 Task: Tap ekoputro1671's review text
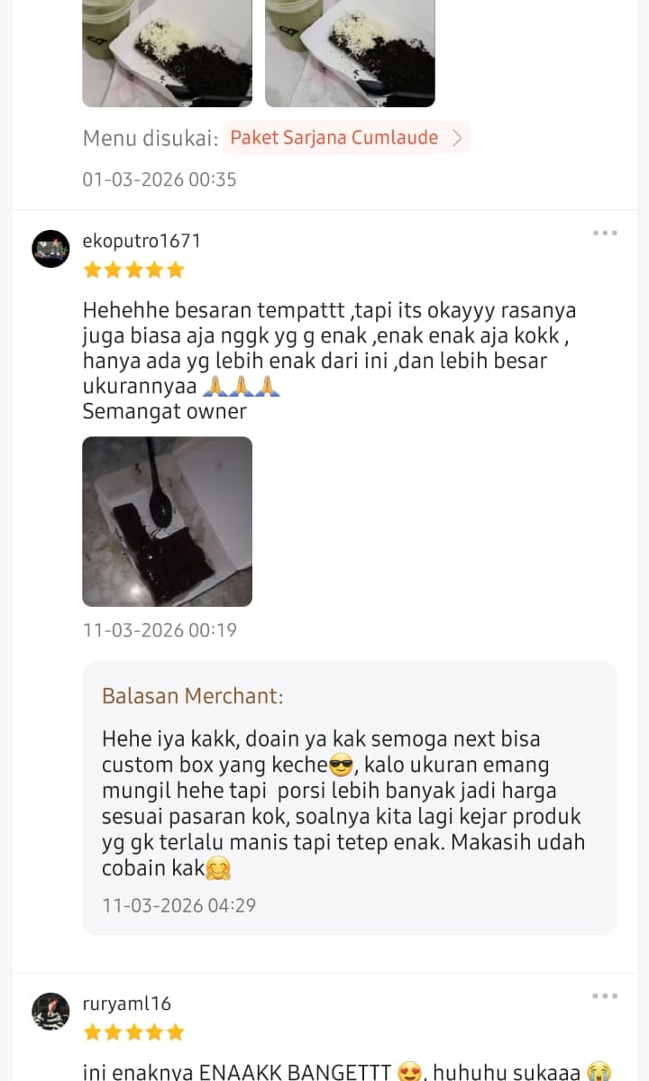(329, 361)
